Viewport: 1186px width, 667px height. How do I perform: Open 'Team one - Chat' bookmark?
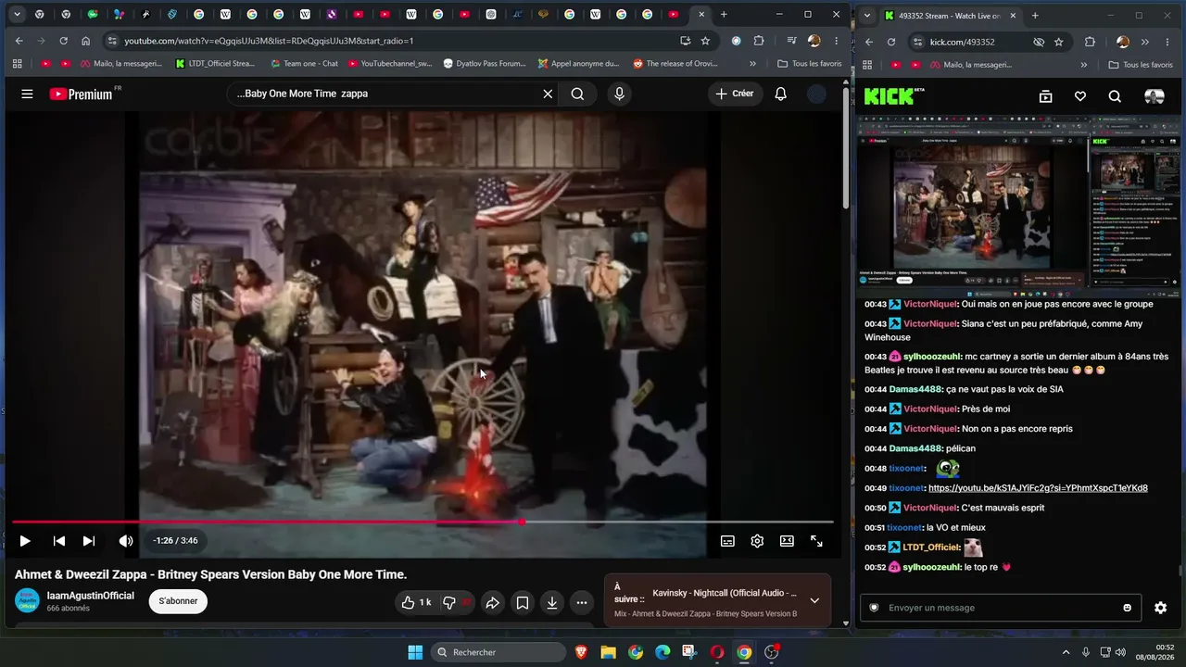point(304,64)
